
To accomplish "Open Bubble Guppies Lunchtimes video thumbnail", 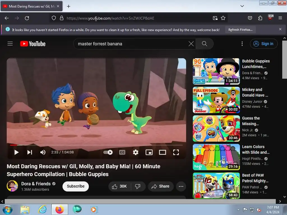I will pos(216,71).
